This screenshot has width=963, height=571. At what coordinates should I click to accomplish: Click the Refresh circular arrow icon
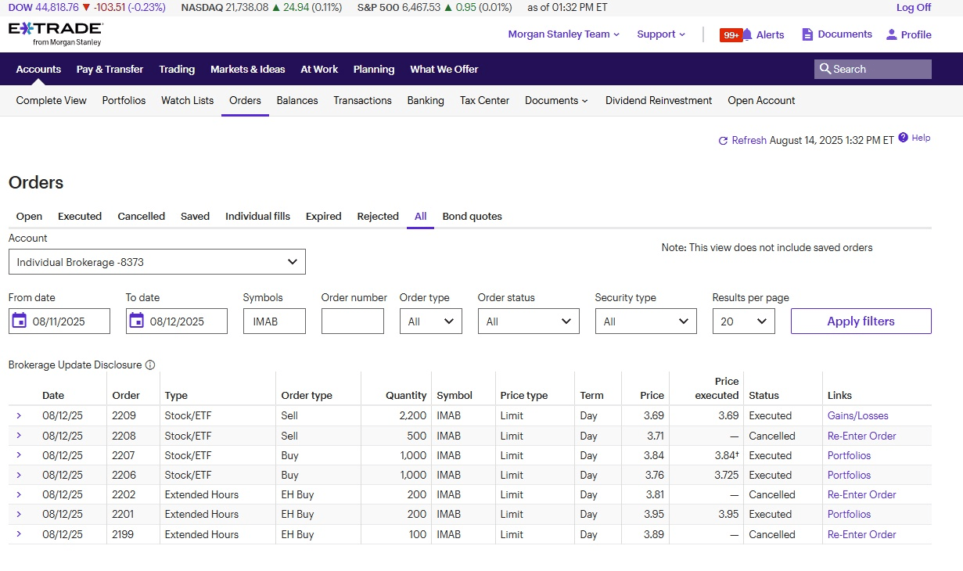point(723,141)
